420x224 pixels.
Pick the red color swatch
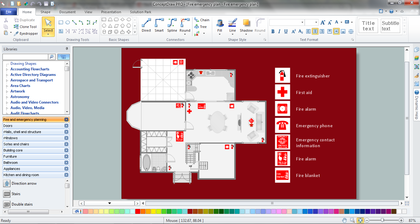tap(138, 211)
